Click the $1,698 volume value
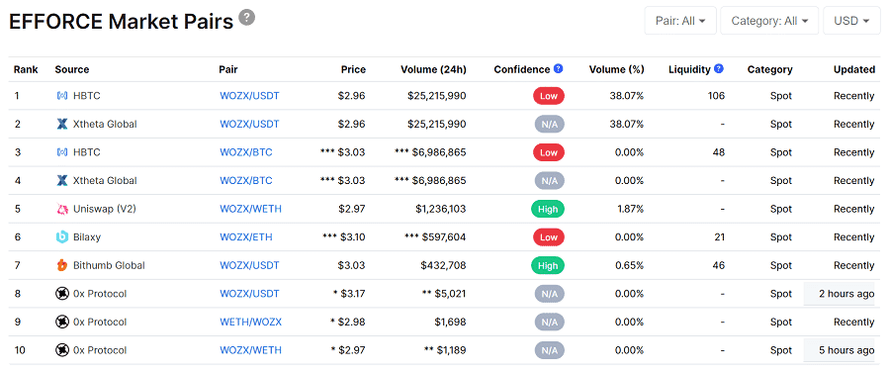890x371 pixels. [451, 323]
